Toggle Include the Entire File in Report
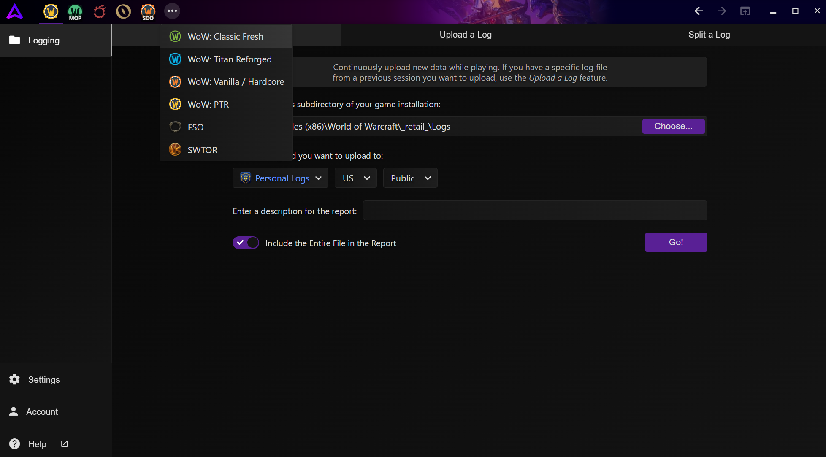This screenshot has width=826, height=457. 246,243
